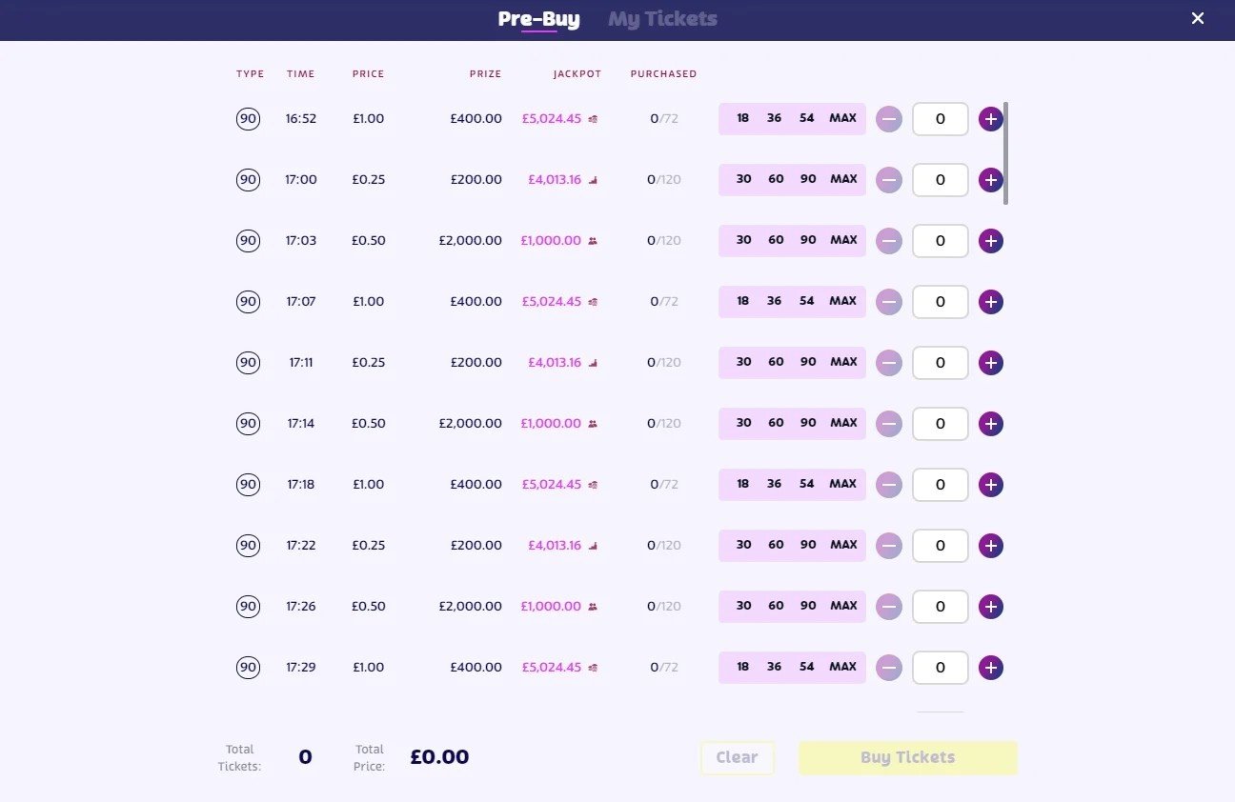The height and width of the screenshot is (802, 1235).
Task: Close the Pre-Buy window
Action: [1198, 18]
